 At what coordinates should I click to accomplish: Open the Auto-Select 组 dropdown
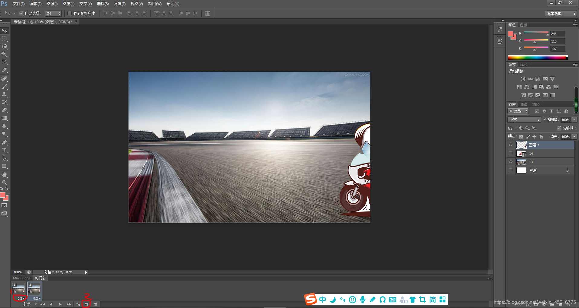pyautogui.click(x=53, y=14)
